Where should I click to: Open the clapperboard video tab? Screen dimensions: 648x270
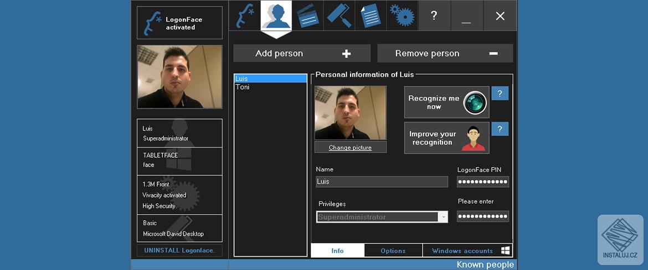click(x=307, y=15)
